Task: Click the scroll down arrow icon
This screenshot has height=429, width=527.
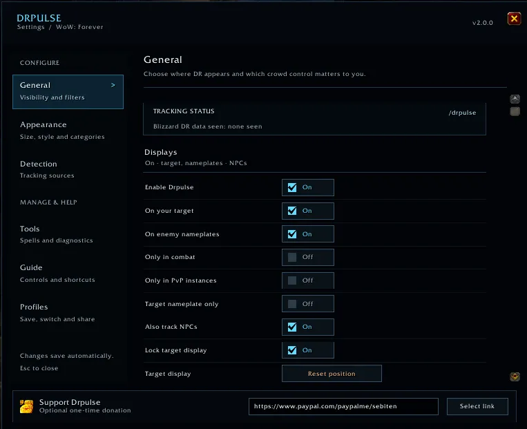Action: click(x=515, y=376)
